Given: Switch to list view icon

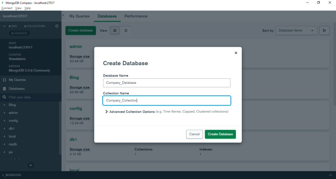Looking at the screenshot, I should (115, 30).
